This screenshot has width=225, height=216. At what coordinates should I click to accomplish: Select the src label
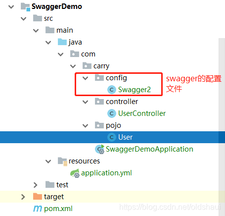pos(48,18)
